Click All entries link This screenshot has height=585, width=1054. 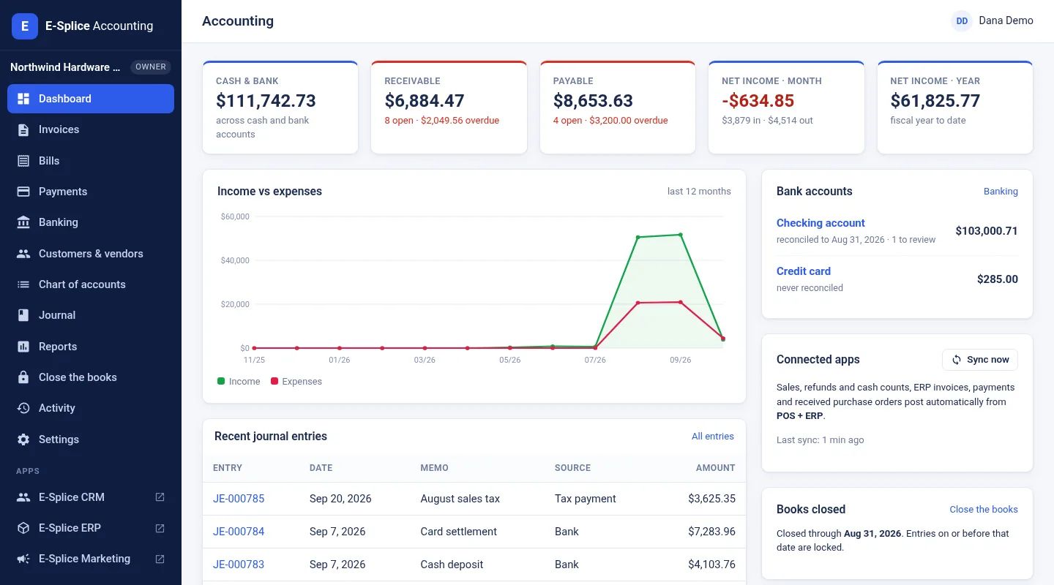coord(713,437)
